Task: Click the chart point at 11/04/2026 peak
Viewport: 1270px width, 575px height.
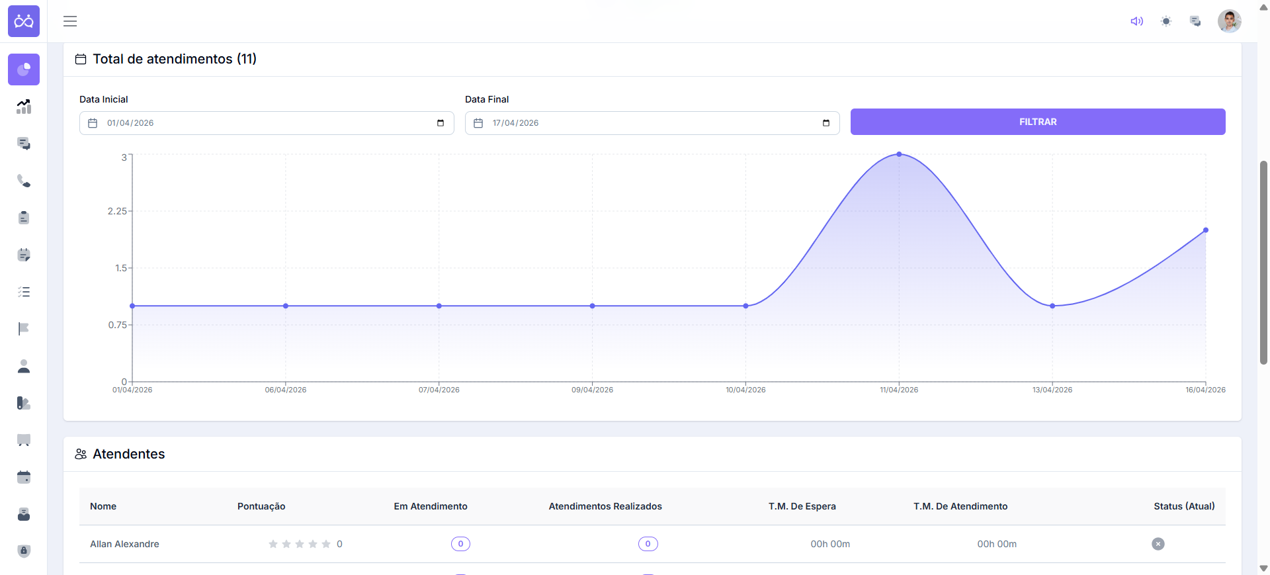Action: pyautogui.click(x=899, y=154)
